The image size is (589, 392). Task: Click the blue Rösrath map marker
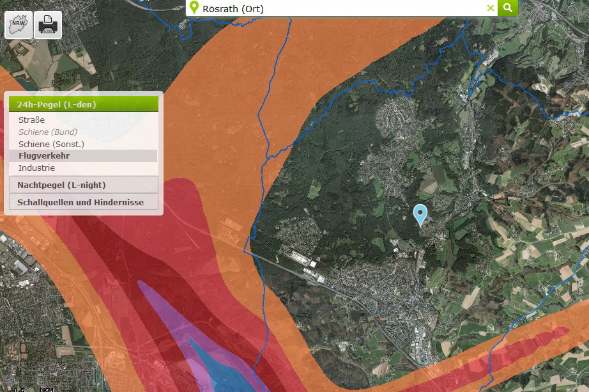coord(420,216)
